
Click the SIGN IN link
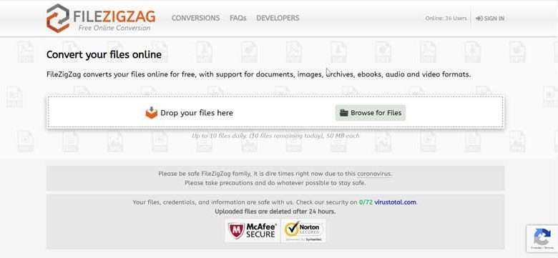click(x=490, y=19)
